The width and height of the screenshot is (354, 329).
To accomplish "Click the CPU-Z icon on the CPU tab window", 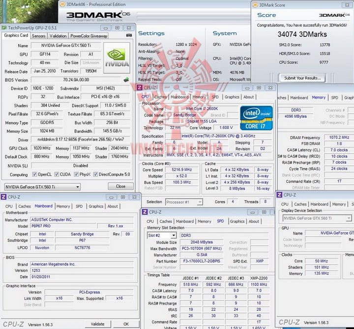I will point(140,88).
